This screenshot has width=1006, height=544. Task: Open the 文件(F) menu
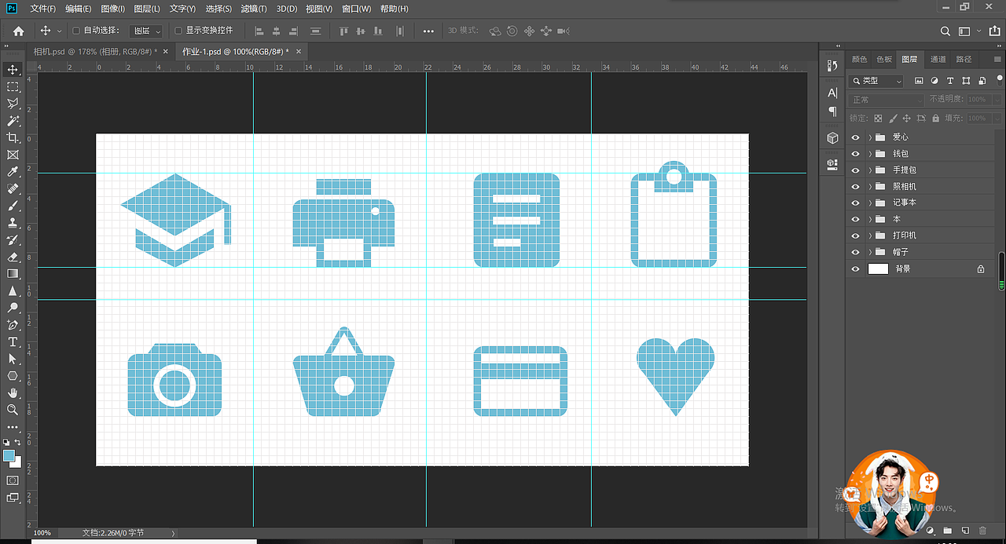tap(43, 9)
